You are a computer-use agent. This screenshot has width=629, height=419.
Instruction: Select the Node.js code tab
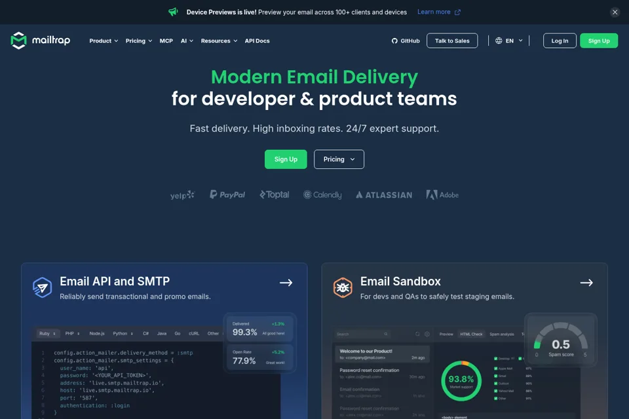pos(97,334)
